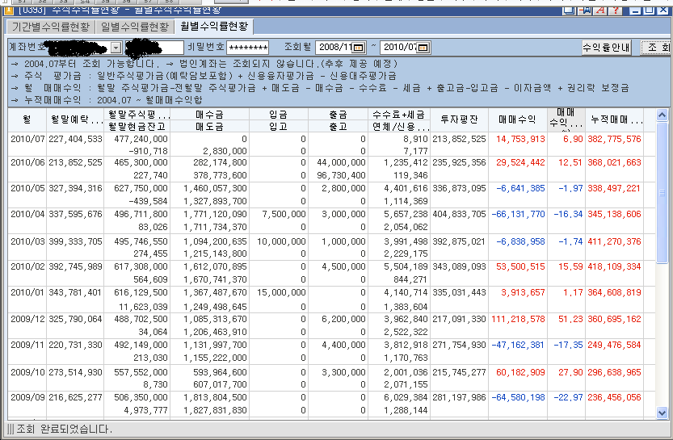Open calendar picker beside 2008/11 start month
The width and height of the screenshot is (673, 440).
pos(359,47)
